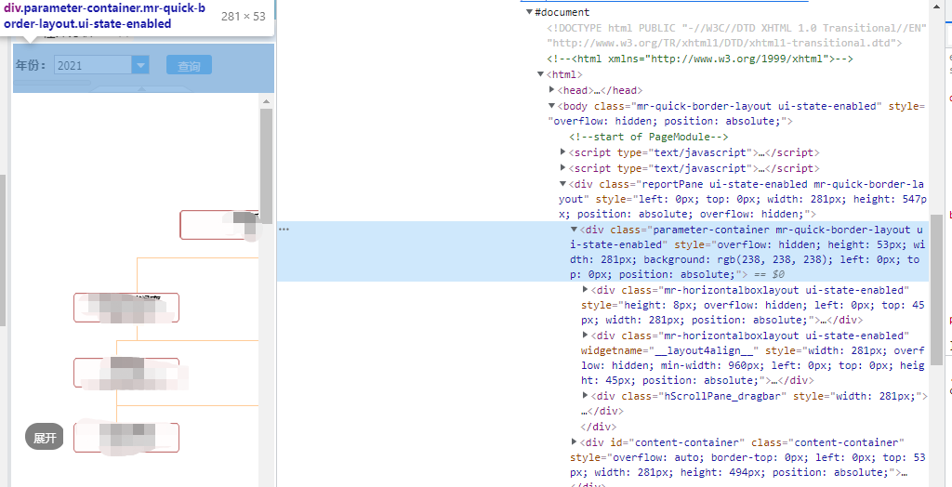Viewport: 952px width, 487px height.
Task: Click the Elements panel vertical scrollbar thumb
Action: tap(936, 290)
